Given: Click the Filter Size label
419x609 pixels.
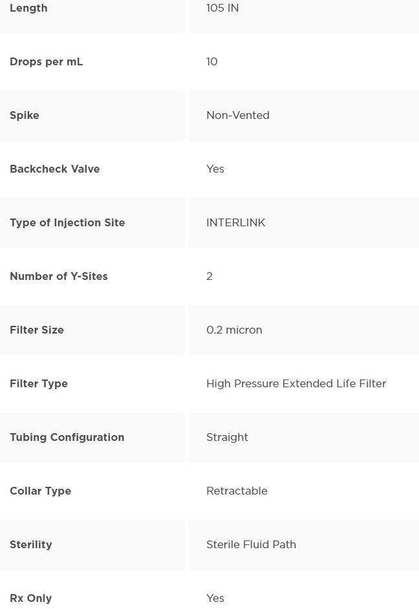Looking at the screenshot, I should (x=36, y=330).
